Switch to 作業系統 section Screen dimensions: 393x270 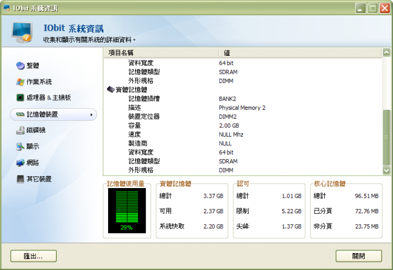tap(39, 82)
